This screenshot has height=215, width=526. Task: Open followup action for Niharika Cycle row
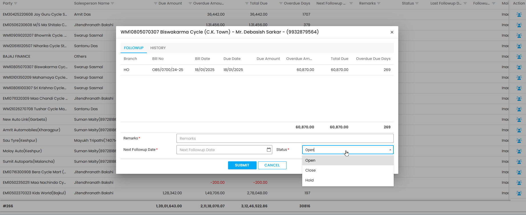519,46
